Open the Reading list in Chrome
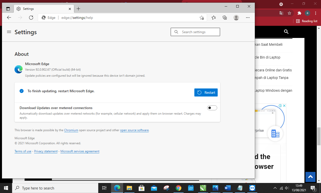The width and height of the screenshot is (321, 193). click(x=307, y=21)
